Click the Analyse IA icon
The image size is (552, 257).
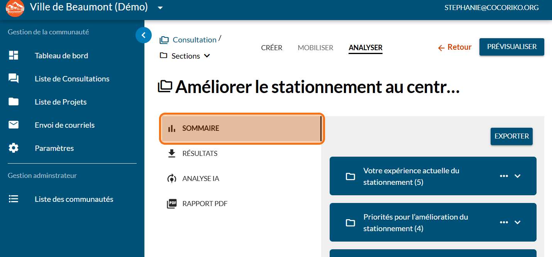click(172, 179)
